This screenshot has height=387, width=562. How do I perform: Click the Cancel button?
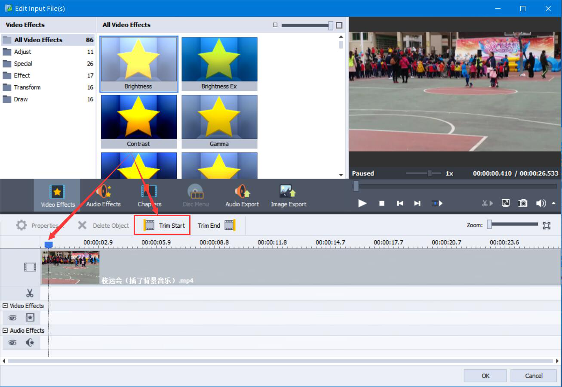tap(534, 376)
